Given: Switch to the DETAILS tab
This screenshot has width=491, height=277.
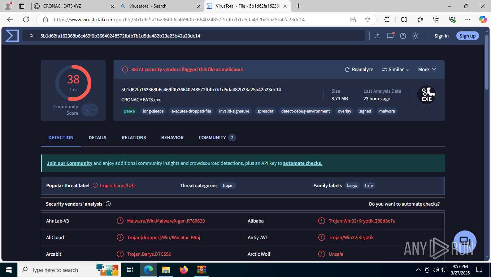Looking at the screenshot, I should pyautogui.click(x=97, y=137).
